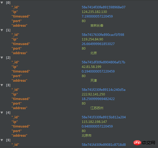The height and width of the screenshot is (148, 158).
Task: Select address value 吉林长春
Action: pos(97,26)
